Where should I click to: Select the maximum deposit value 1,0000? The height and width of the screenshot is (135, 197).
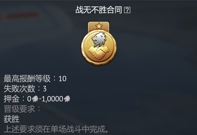52,99
